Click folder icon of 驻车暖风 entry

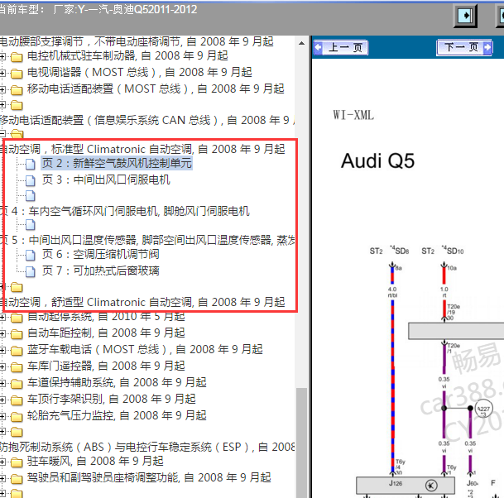click(x=17, y=462)
